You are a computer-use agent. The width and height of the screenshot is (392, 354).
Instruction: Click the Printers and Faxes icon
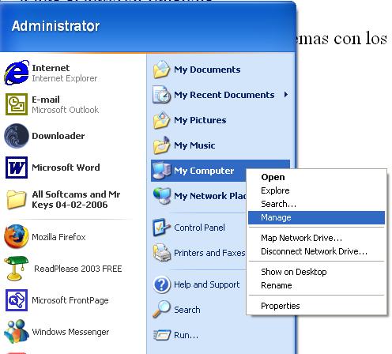point(161,253)
